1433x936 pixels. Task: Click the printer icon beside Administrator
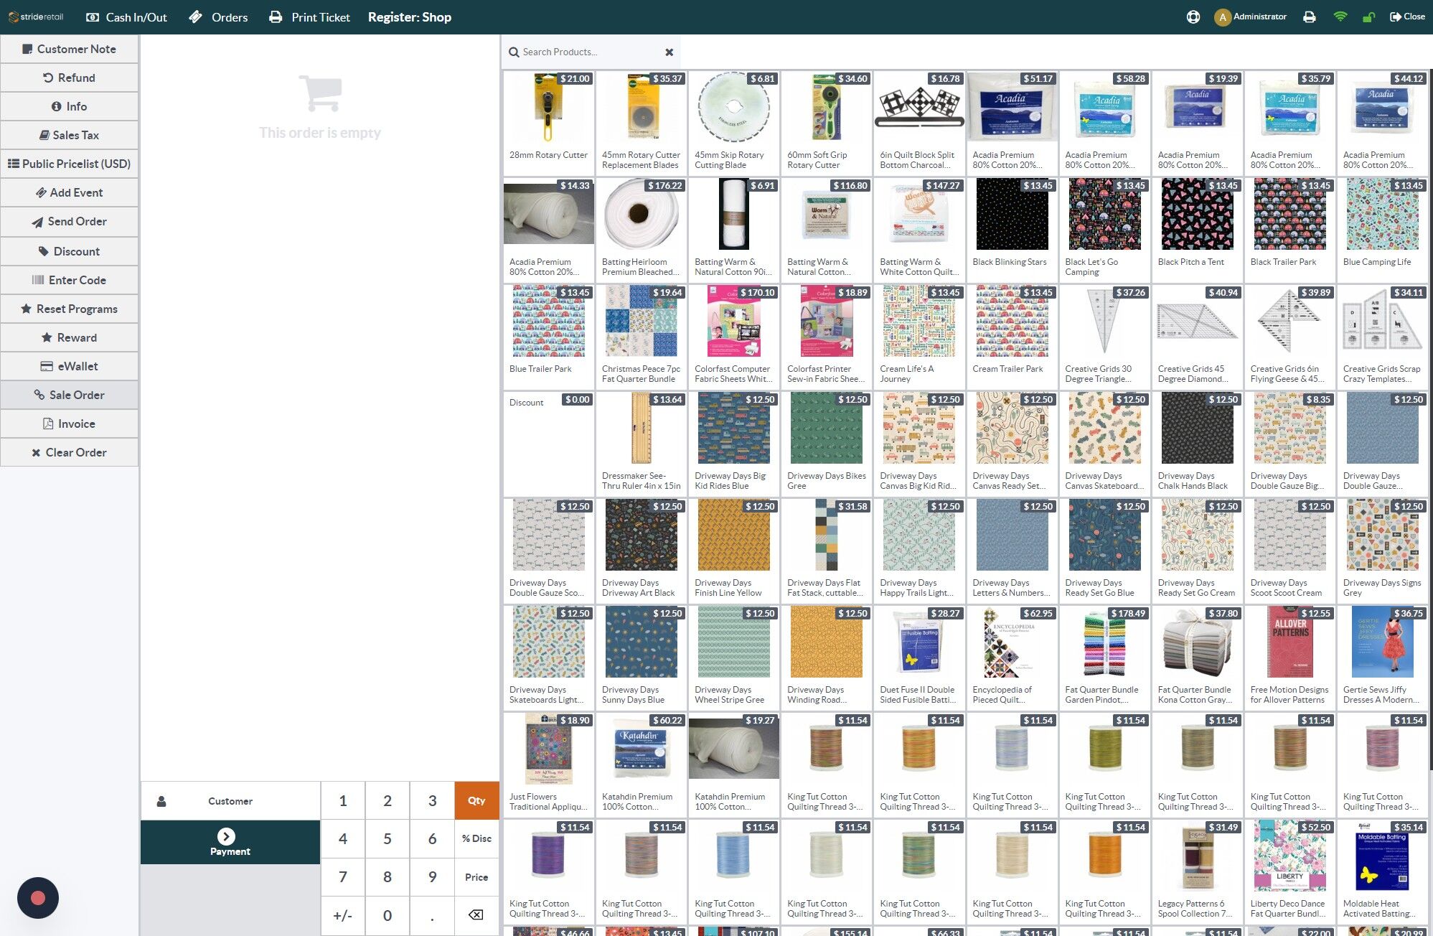tap(1310, 17)
